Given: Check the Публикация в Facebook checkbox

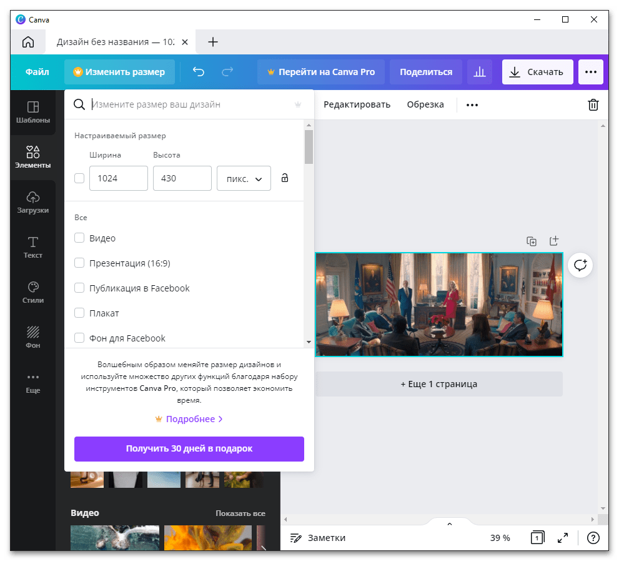Looking at the screenshot, I should [79, 288].
